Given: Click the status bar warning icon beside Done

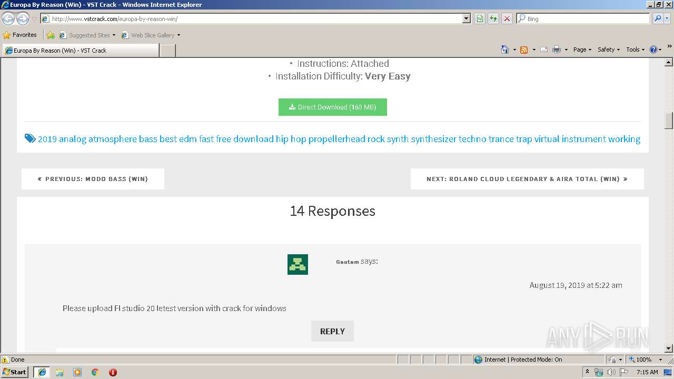Looking at the screenshot, I should click(x=5, y=360).
